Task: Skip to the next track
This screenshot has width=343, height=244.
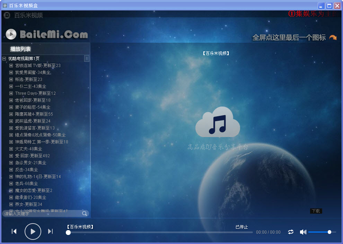Action: (x=51, y=231)
